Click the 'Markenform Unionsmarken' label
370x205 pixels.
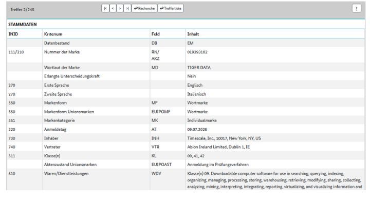[x=69, y=112]
